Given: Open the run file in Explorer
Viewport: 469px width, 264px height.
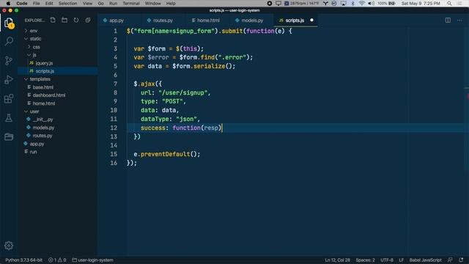Looking at the screenshot, I should click(33, 152).
